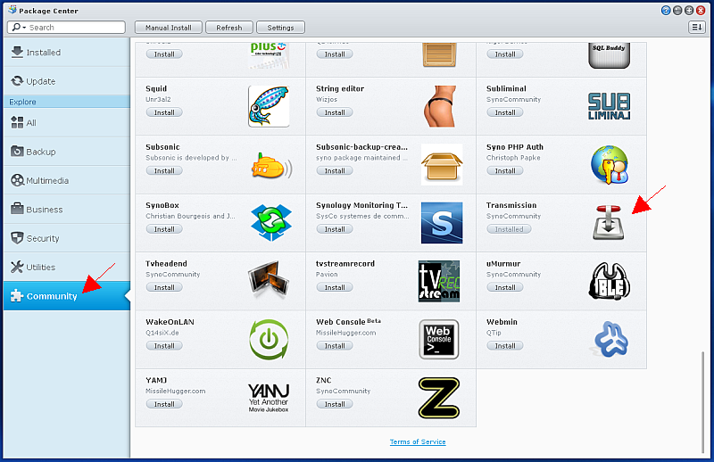Image resolution: width=714 pixels, height=462 pixels.
Task: Select Installed in the sidebar
Action: click(x=66, y=53)
